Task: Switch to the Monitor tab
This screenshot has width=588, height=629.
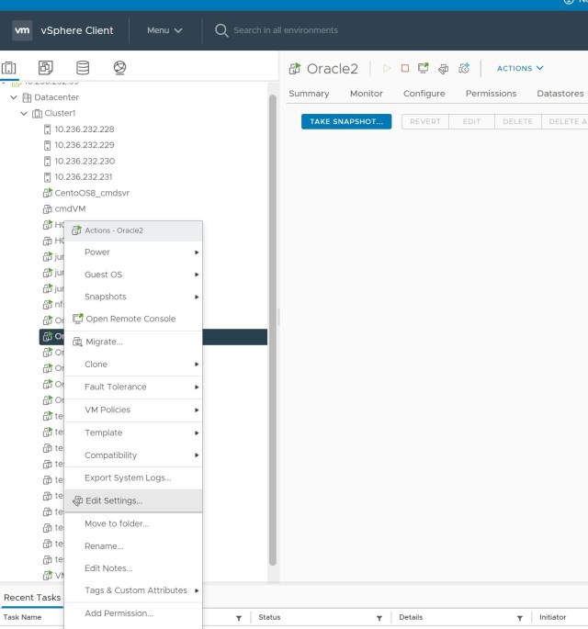Action: (366, 94)
